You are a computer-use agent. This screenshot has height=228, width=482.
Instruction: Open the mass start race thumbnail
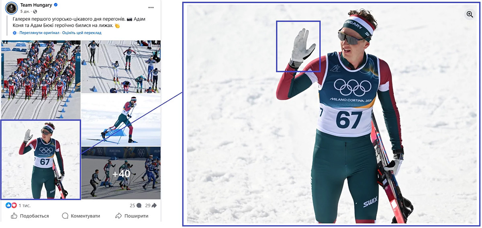point(41,80)
